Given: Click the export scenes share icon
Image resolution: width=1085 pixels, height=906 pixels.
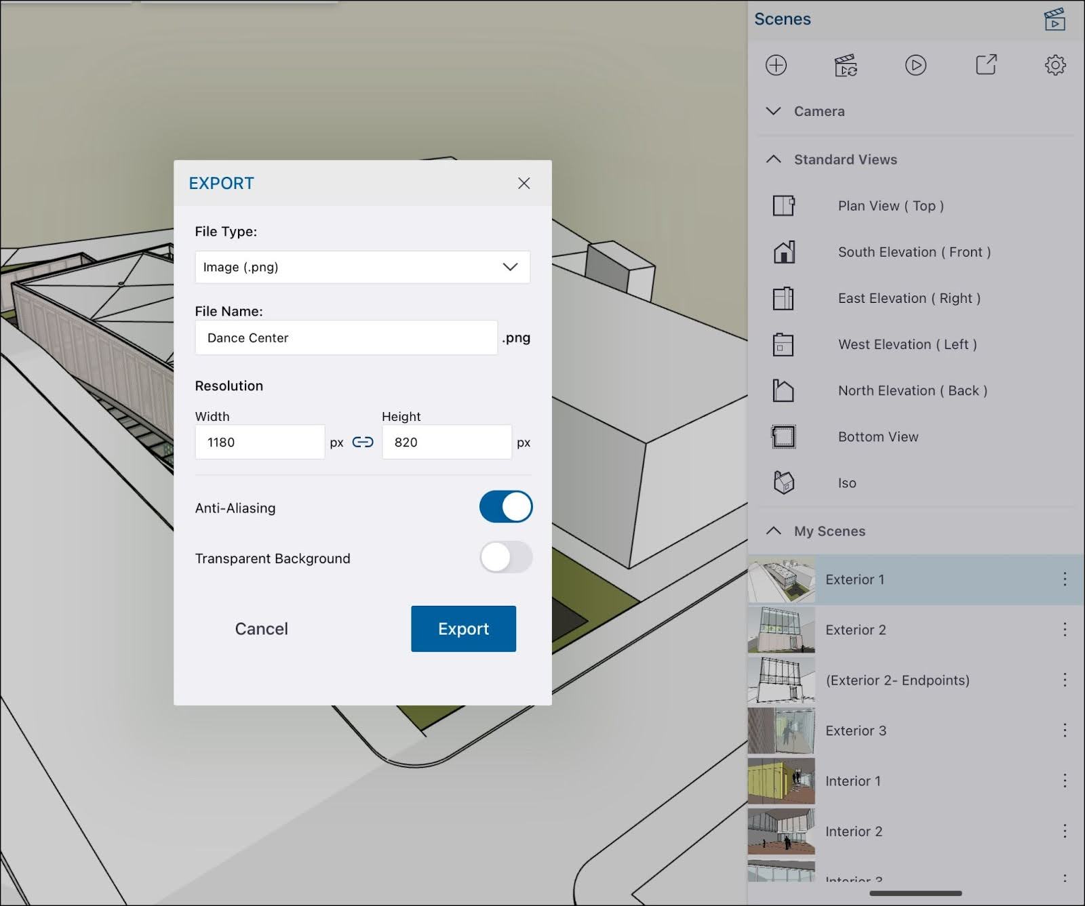Looking at the screenshot, I should [x=986, y=65].
